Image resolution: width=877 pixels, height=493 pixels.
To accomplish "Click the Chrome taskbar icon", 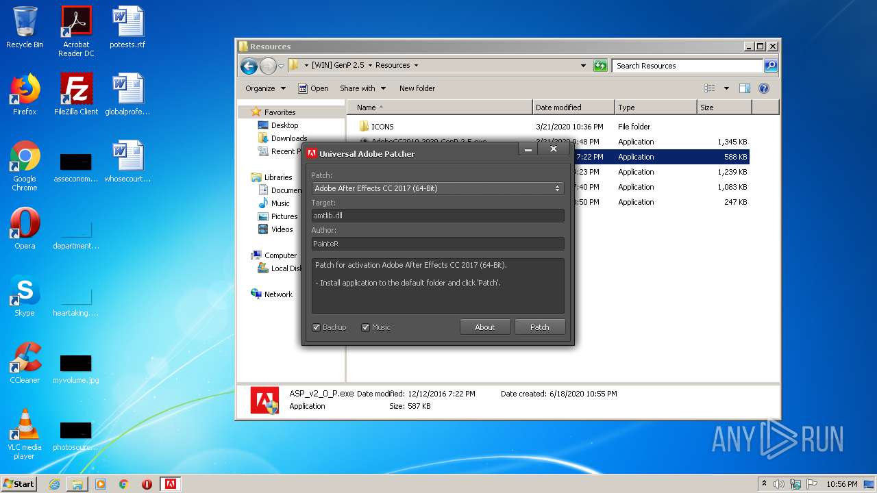I will click(124, 484).
